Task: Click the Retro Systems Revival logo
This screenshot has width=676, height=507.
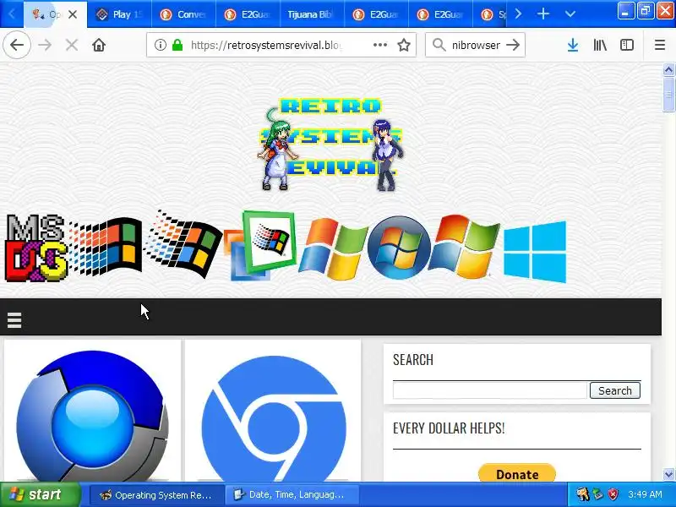Action: pyautogui.click(x=330, y=143)
